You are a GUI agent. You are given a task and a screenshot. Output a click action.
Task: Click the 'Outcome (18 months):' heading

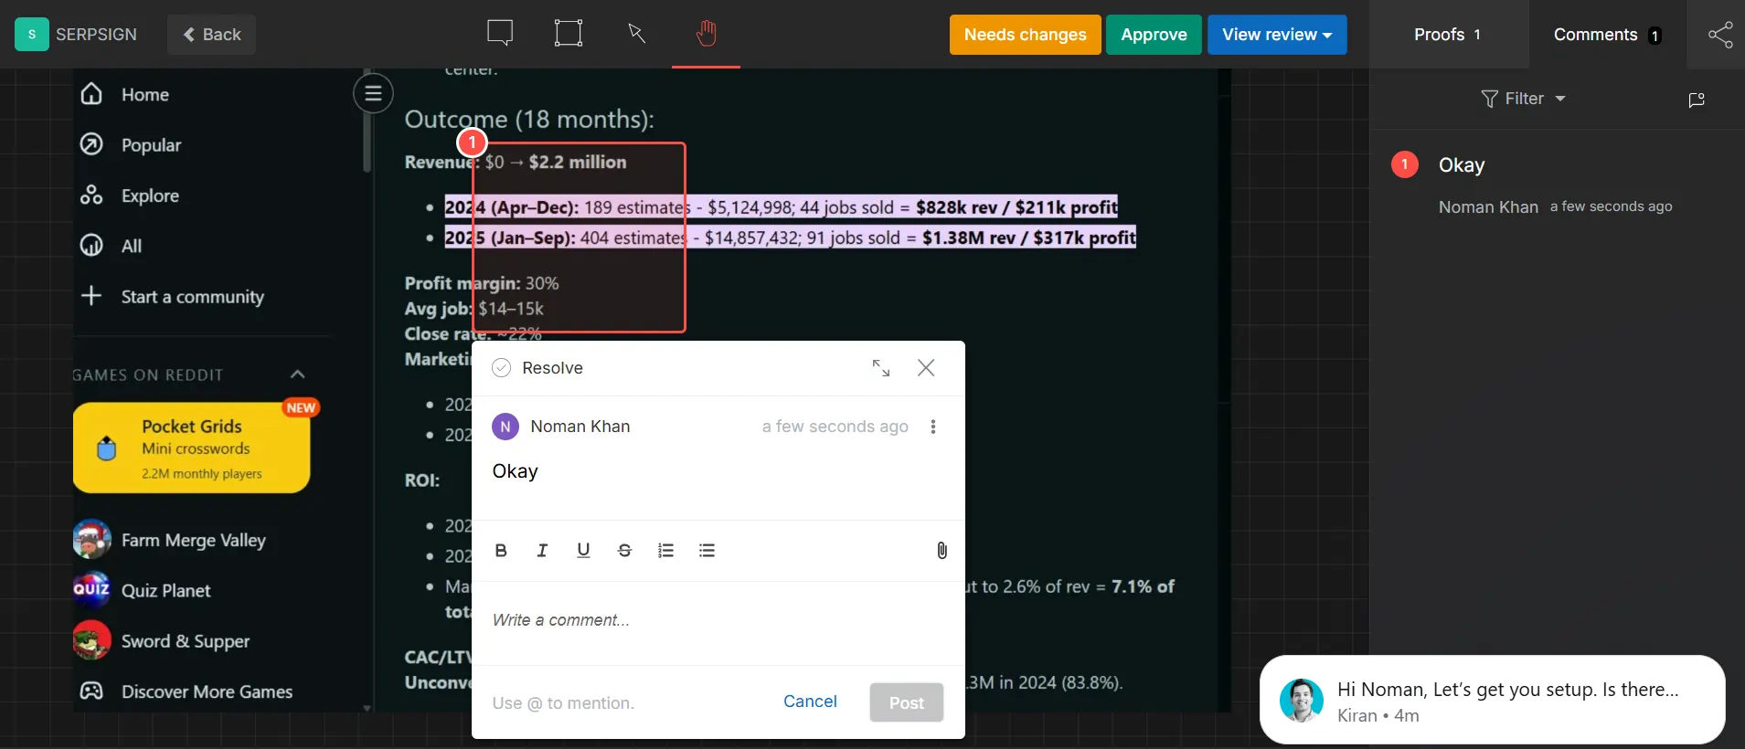coord(529,120)
